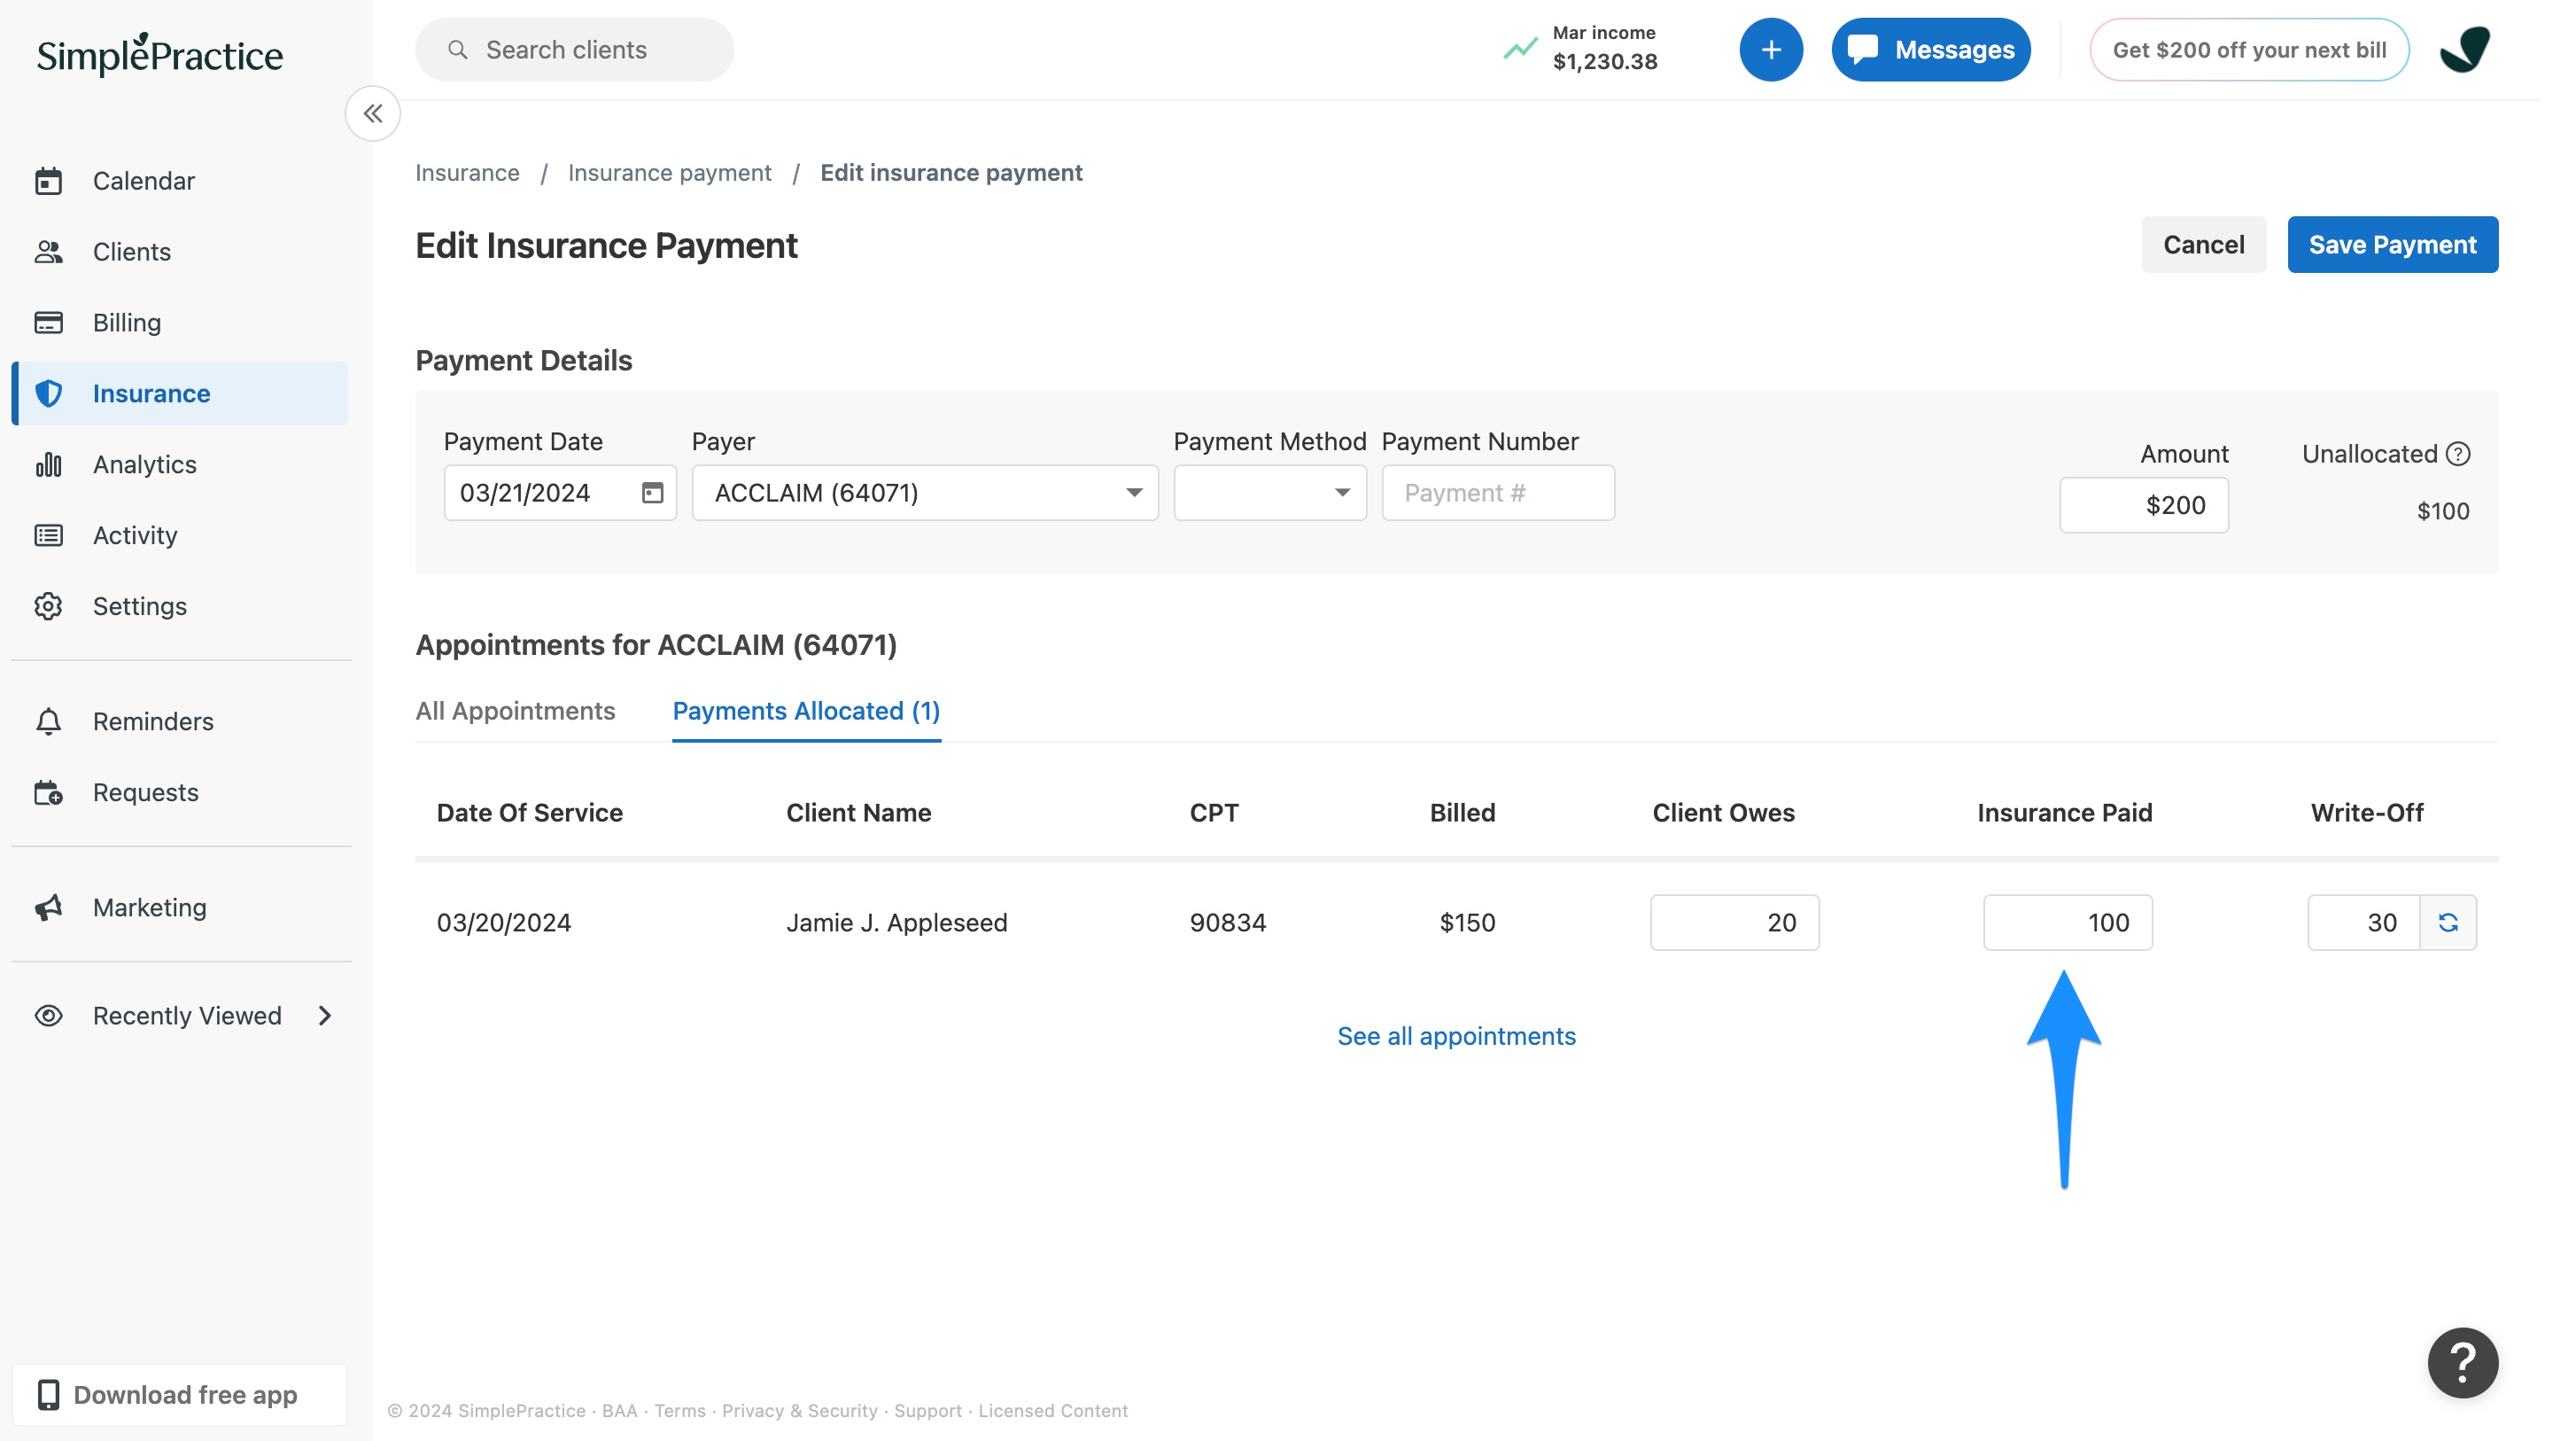2576x1441 pixels.
Task: Click the Marketing megaphone icon
Action: [48, 907]
